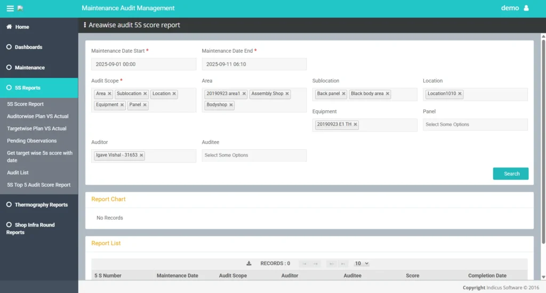Remove the Assembly Shop tag
Image resolution: width=546 pixels, height=293 pixels.
pyautogui.click(x=287, y=94)
